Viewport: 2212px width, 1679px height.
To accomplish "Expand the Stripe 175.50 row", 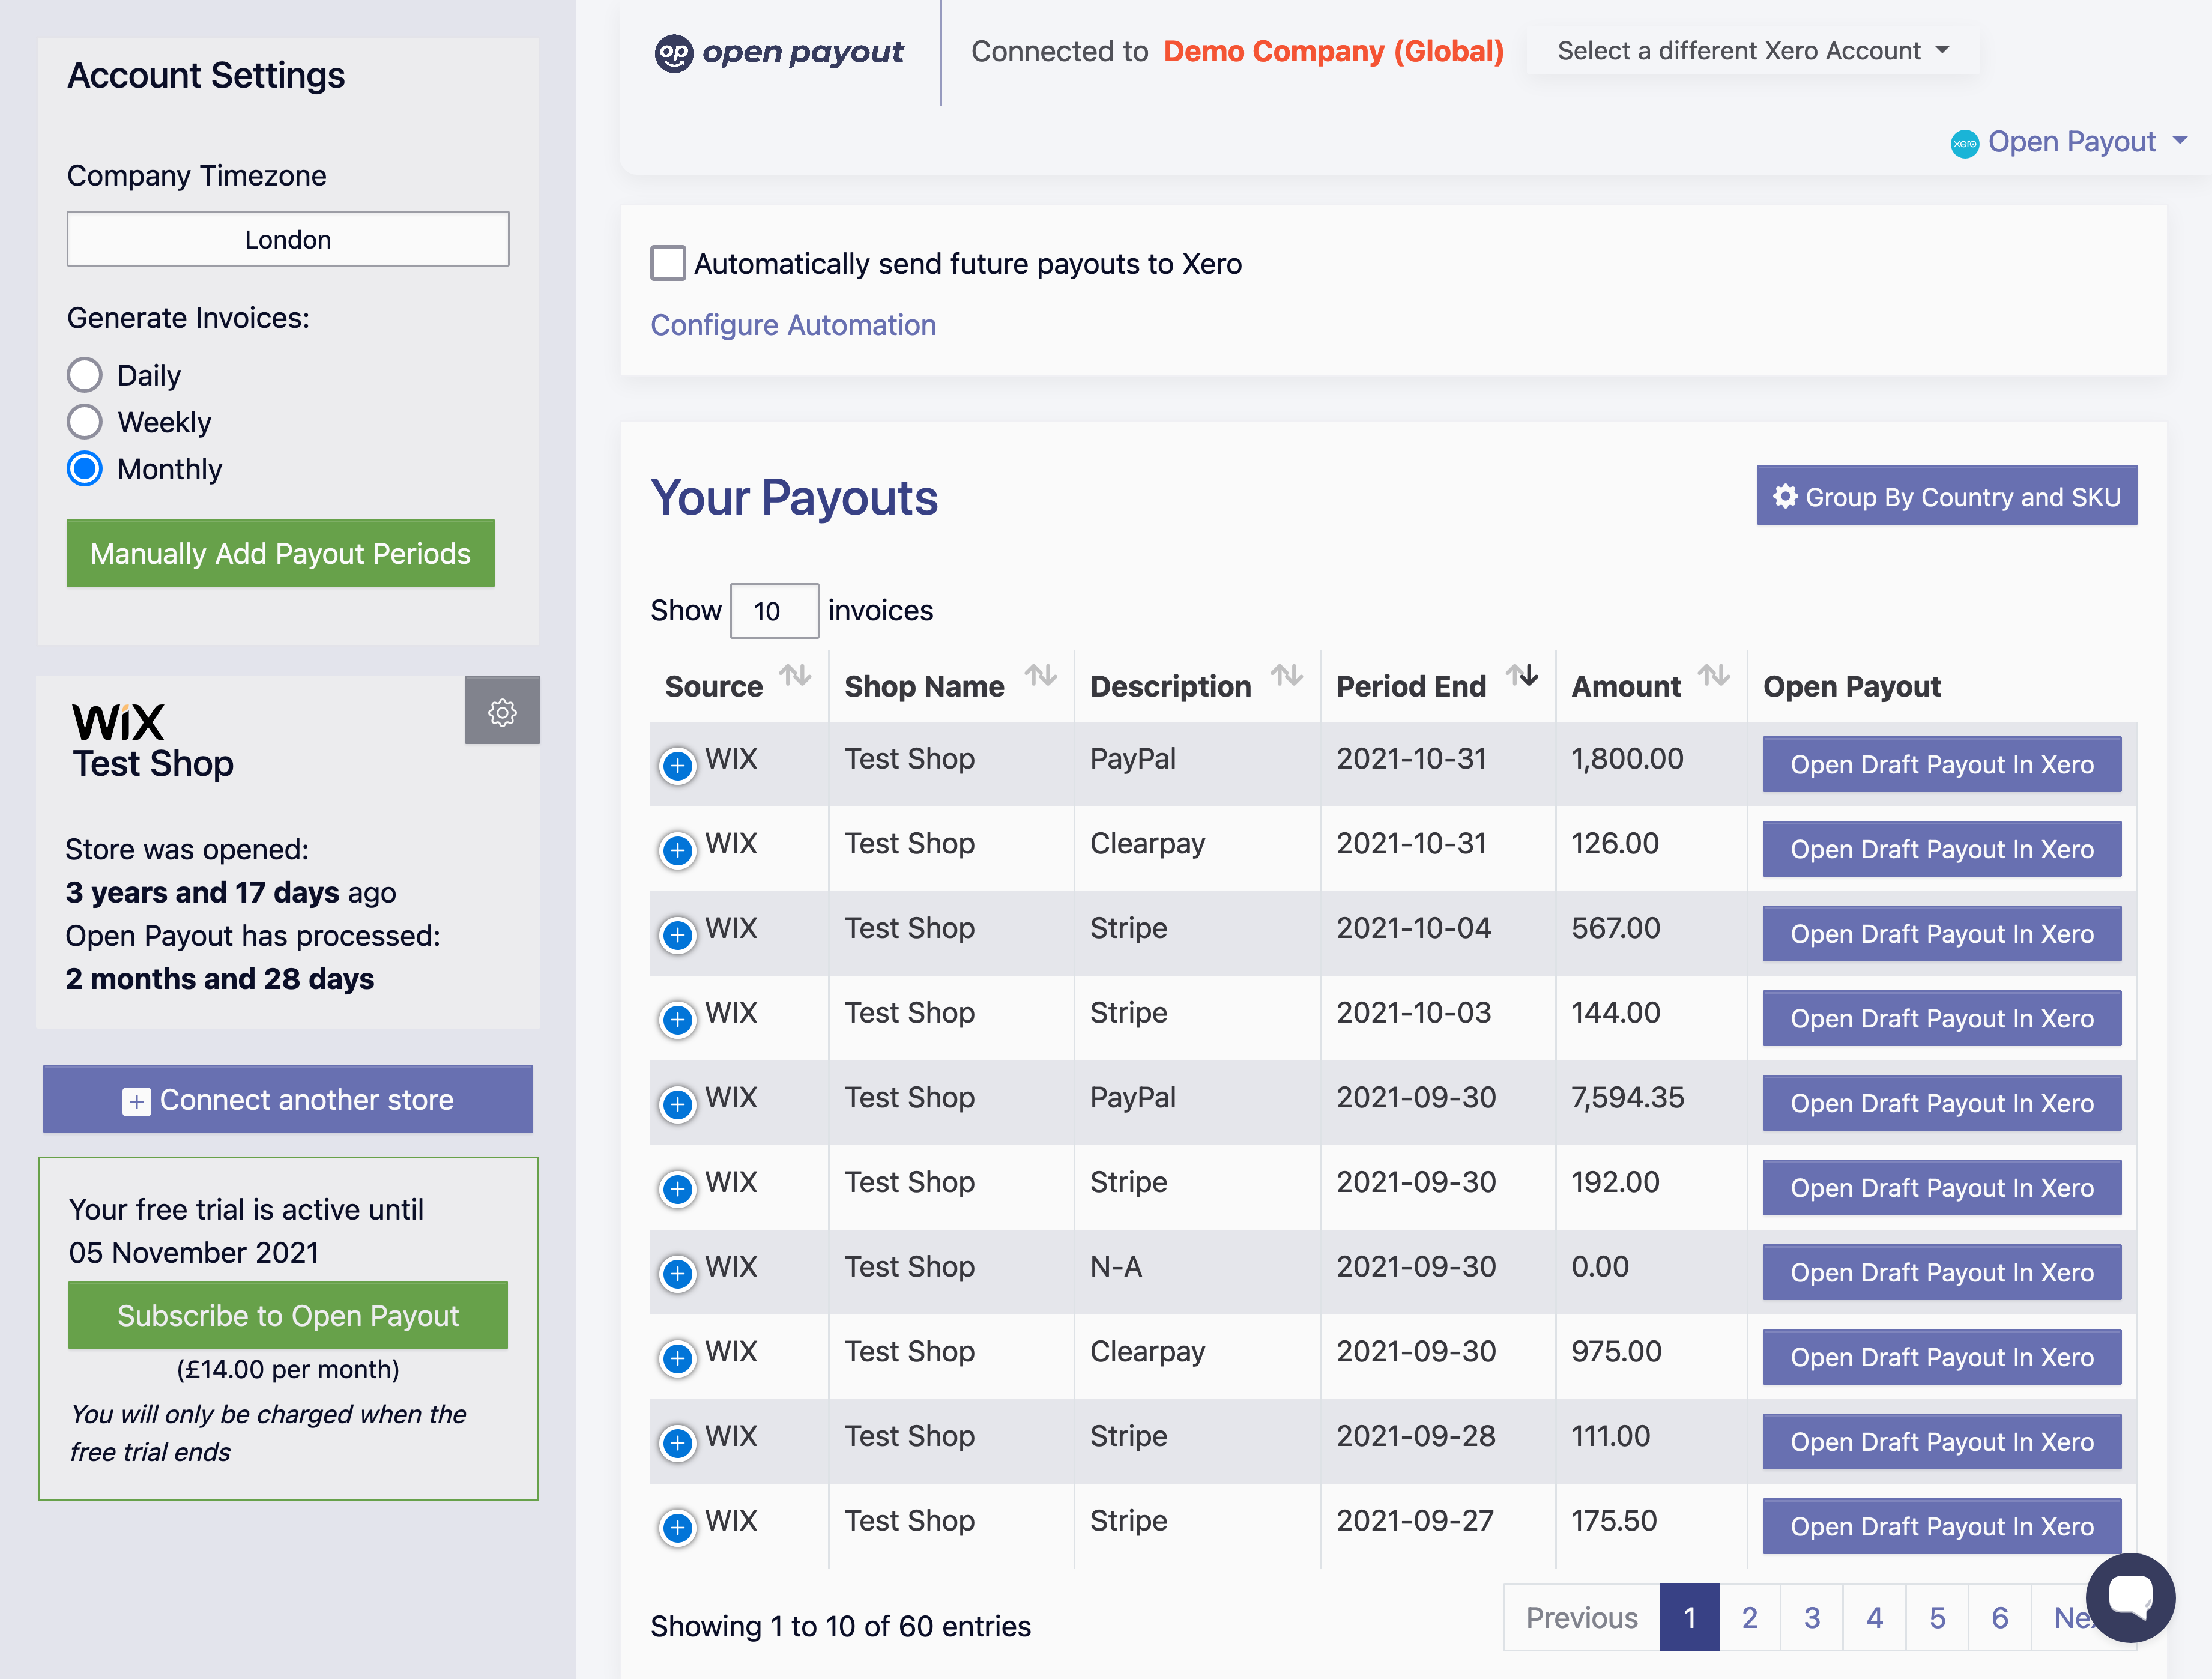I will (678, 1528).
